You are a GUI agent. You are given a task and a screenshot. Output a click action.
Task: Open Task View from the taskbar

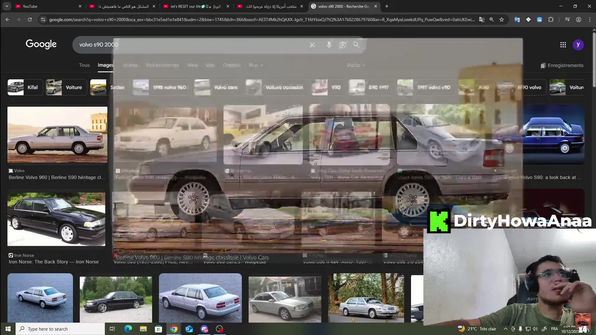[x=112, y=329]
